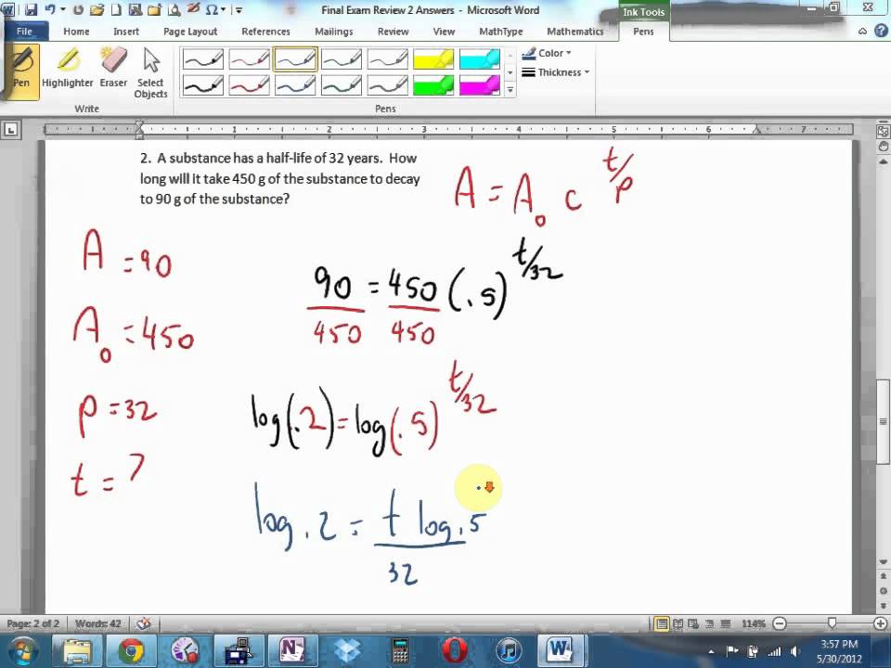Activate the Eraser tool
Viewport: 891px width, 668px height.
pyautogui.click(x=113, y=68)
